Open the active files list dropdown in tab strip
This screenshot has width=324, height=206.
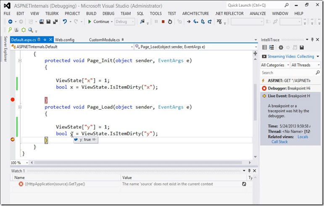tap(256, 40)
